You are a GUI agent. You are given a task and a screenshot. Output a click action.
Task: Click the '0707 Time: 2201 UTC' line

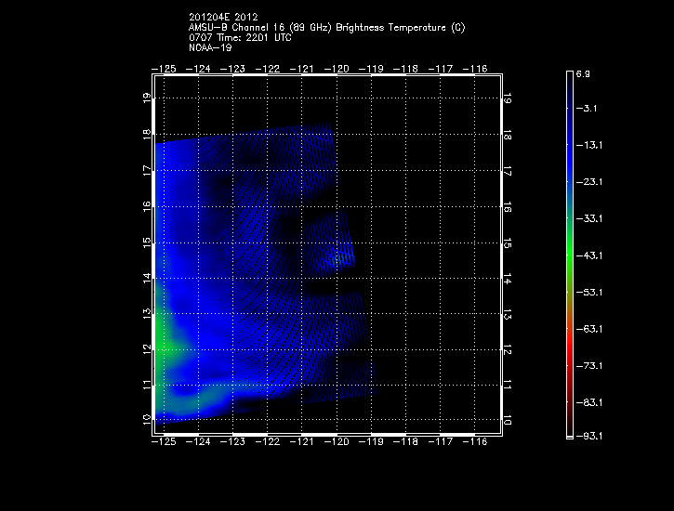[240, 37]
